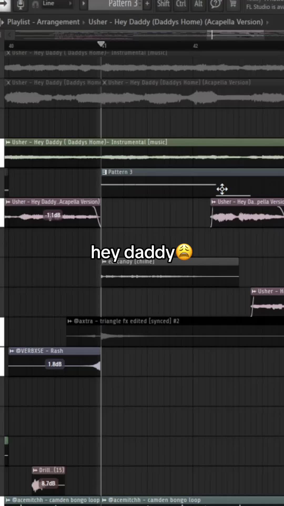
Task: Click the candy [chime] clip title
Action: [x=131, y=262]
